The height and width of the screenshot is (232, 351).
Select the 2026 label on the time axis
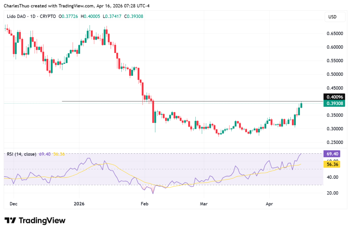tap(80, 204)
